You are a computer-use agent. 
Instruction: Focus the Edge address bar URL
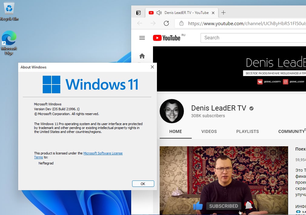[247, 24]
